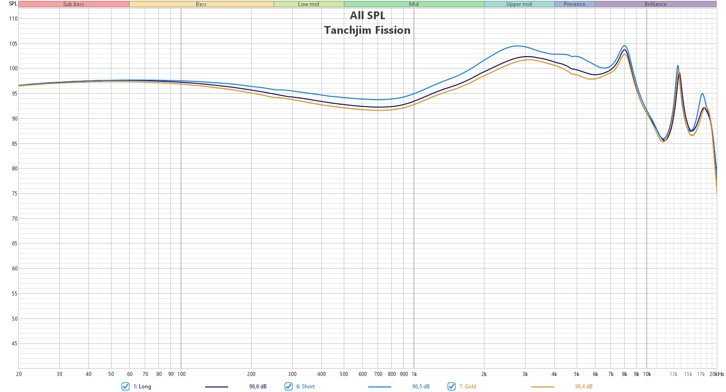Click the "Tanchjim Fission" subtitle
Image resolution: width=726 pixels, height=392 pixels.
point(368,30)
